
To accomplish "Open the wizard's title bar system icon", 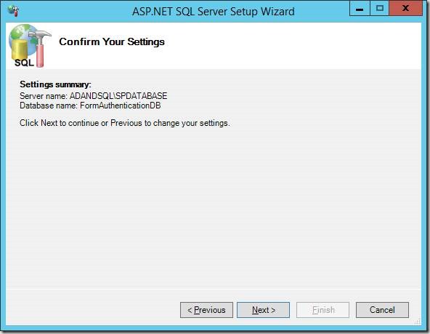I will tap(13, 11).
